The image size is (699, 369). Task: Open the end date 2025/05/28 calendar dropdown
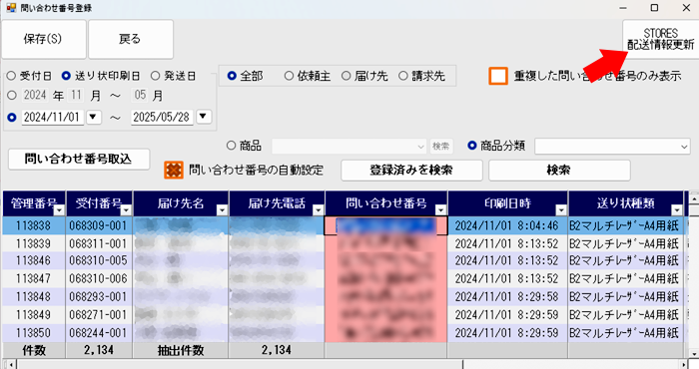click(x=204, y=117)
